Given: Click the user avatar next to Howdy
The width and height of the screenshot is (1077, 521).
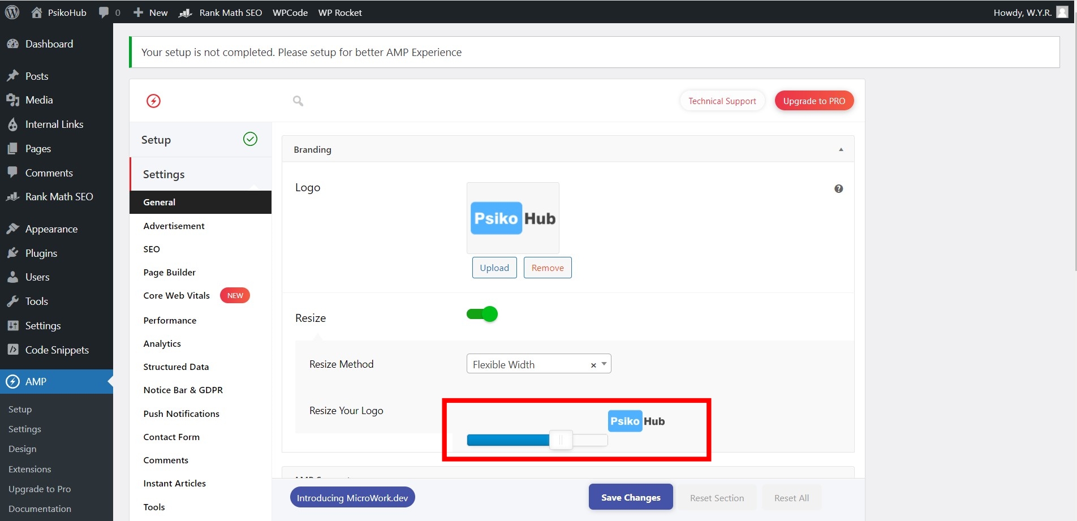Looking at the screenshot, I should tap(1062, 12).
